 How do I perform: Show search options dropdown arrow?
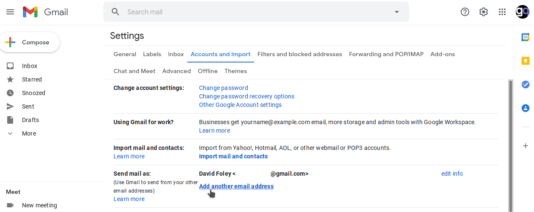[x=397, y=12]
